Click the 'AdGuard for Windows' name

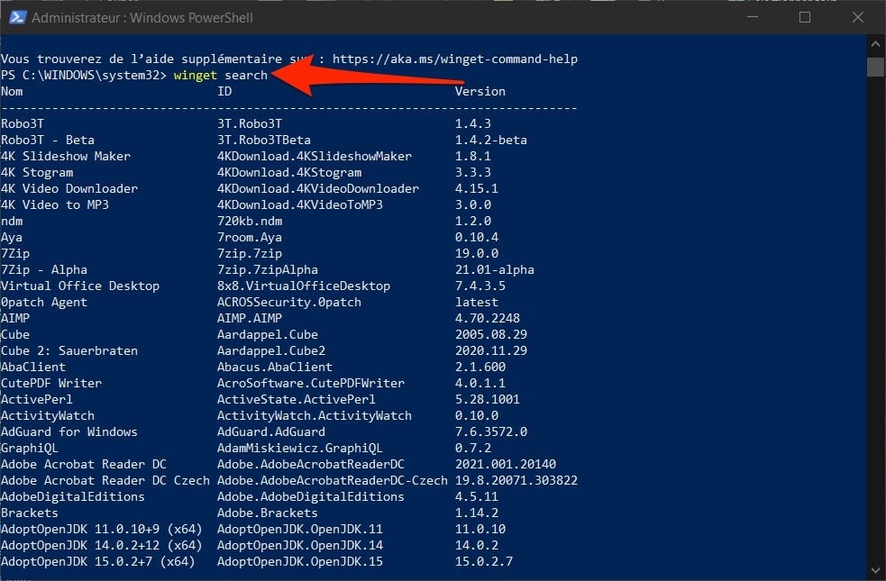click(69, 432)
